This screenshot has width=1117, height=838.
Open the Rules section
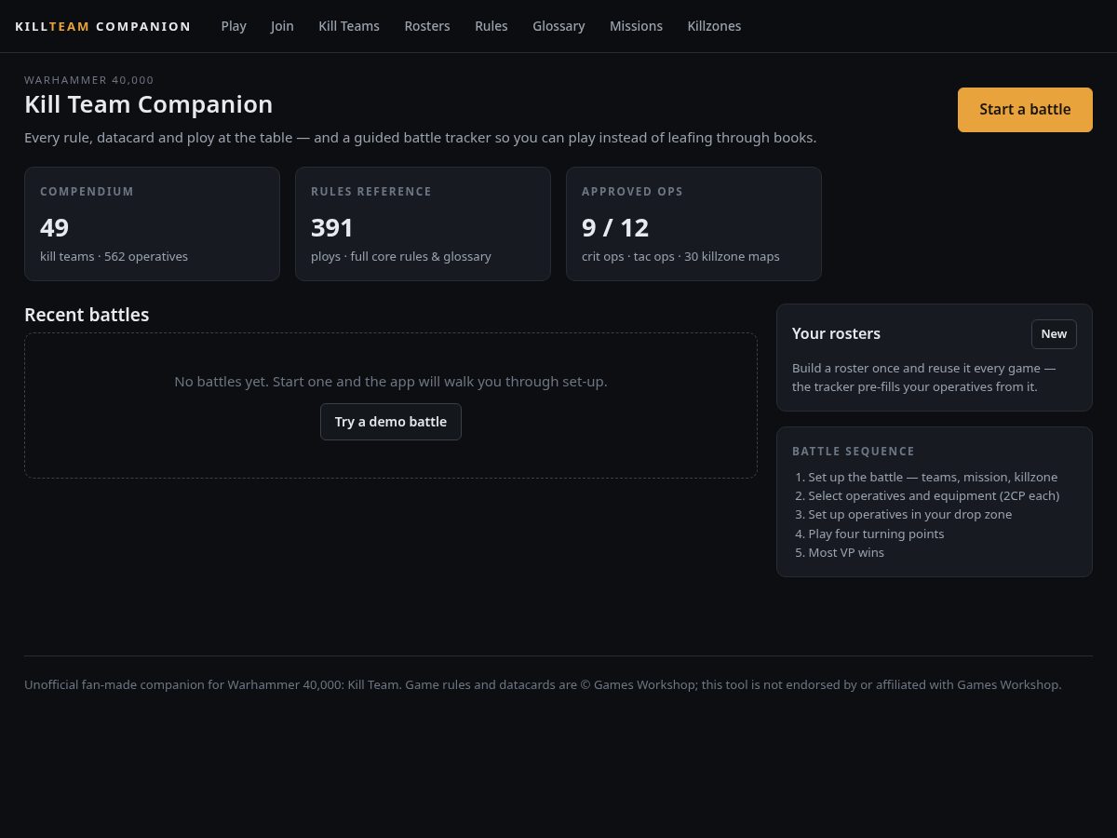[x=491, y=26]
